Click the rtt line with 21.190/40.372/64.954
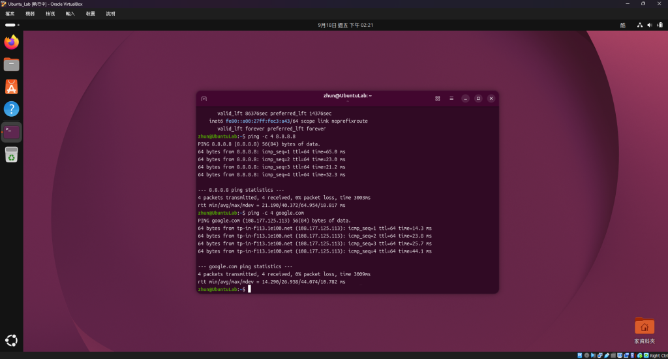This screenshot has height=359, width=668. pos(271,205)
